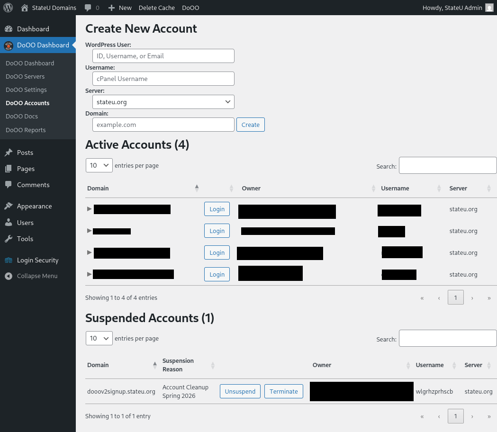Open DoOO Settings submenu item
This screenshot has height=432, width=497.
click(x=26, y=90)
